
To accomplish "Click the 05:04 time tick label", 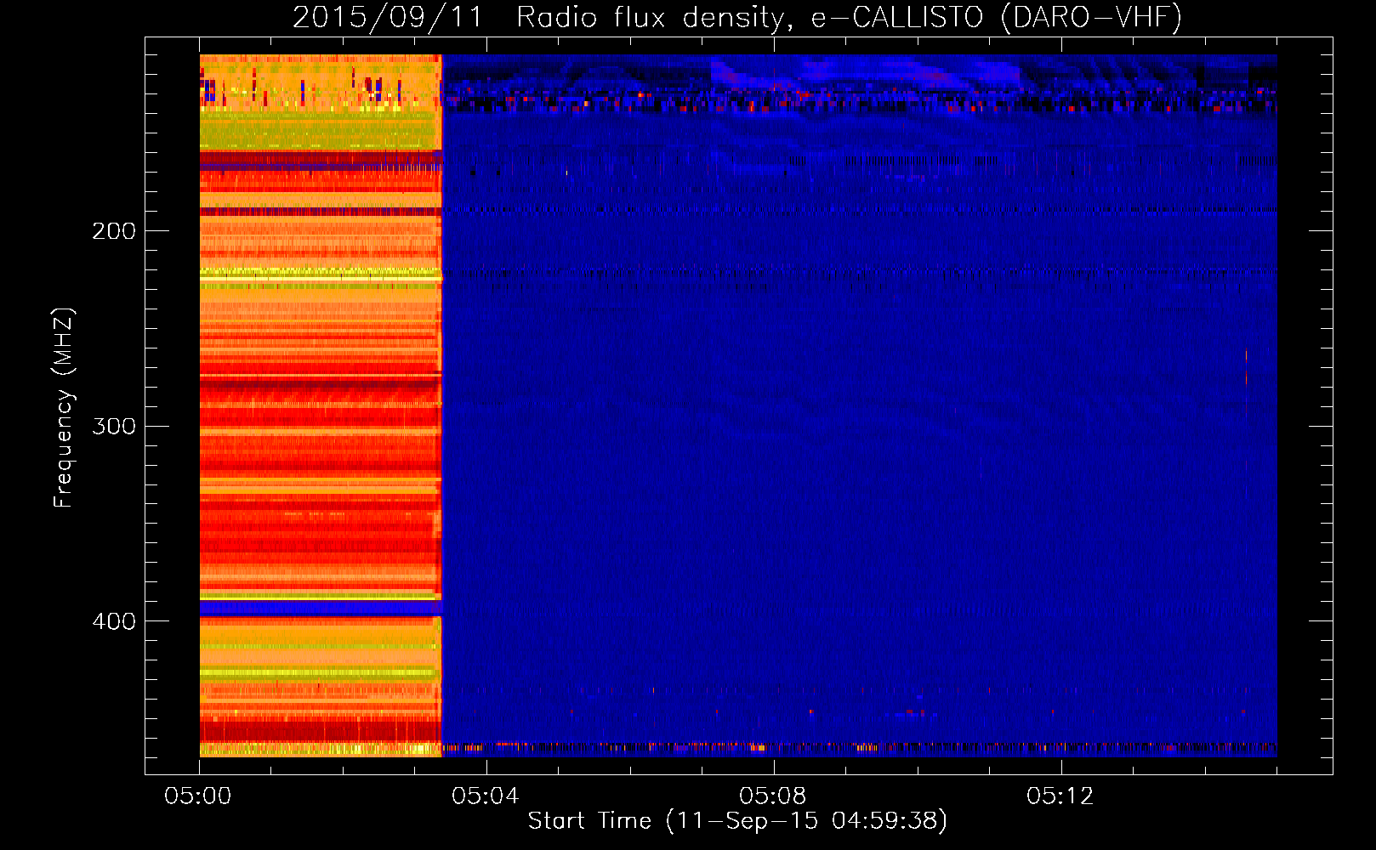I will point(486,796).
